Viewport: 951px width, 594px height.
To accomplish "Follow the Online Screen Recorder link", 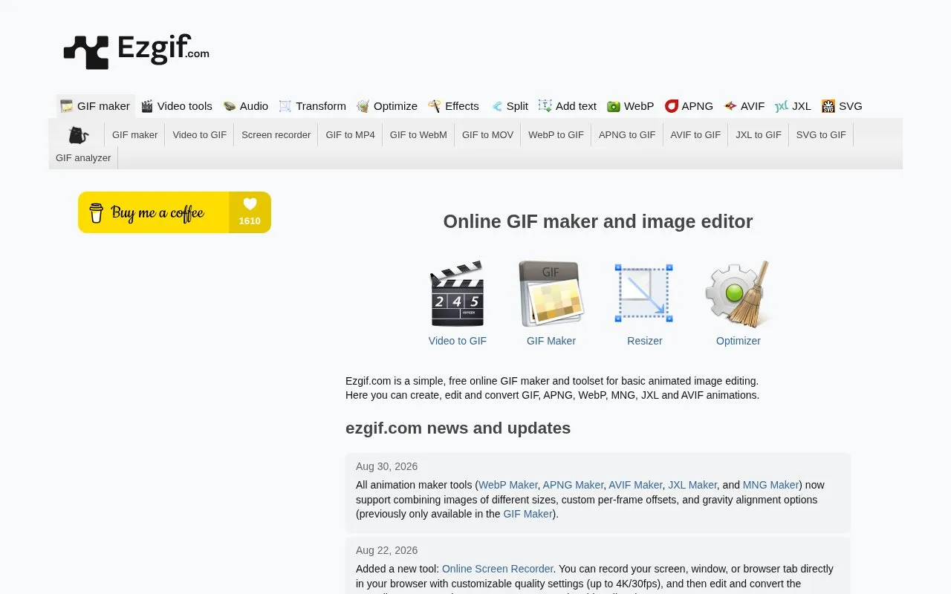I will 498,569.
